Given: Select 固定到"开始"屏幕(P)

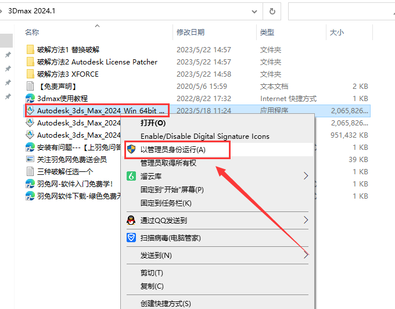Looking at the screenshot, I should (172, 189).
